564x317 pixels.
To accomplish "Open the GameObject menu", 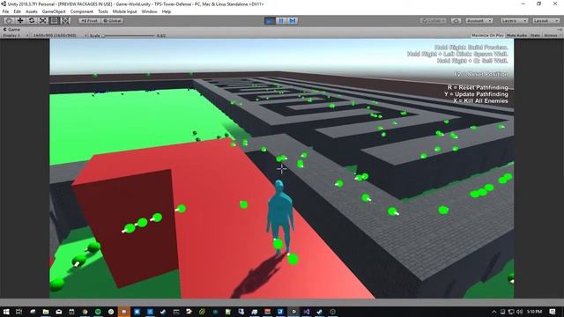I will coord(54,11).
